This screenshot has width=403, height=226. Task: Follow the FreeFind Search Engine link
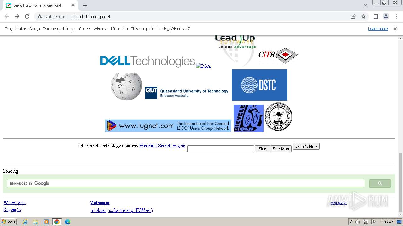pos(162,146)
